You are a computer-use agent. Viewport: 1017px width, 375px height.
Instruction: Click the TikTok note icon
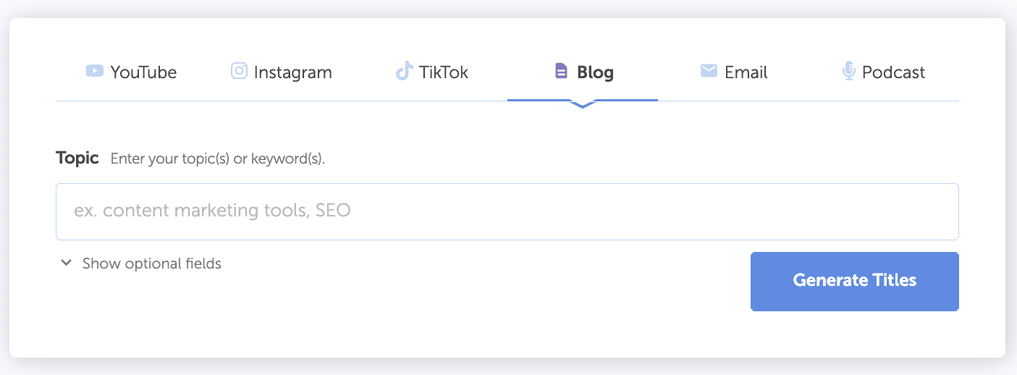[403, 71]
